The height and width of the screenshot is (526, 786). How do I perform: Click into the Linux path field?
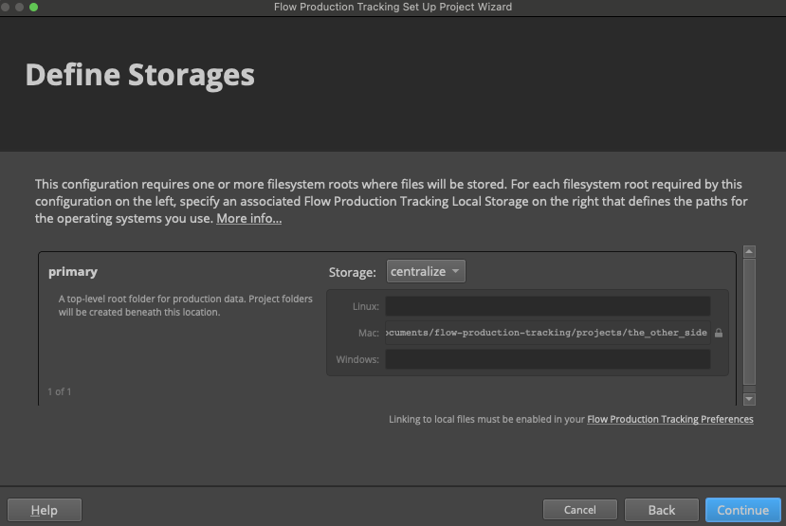coord(547,306)
